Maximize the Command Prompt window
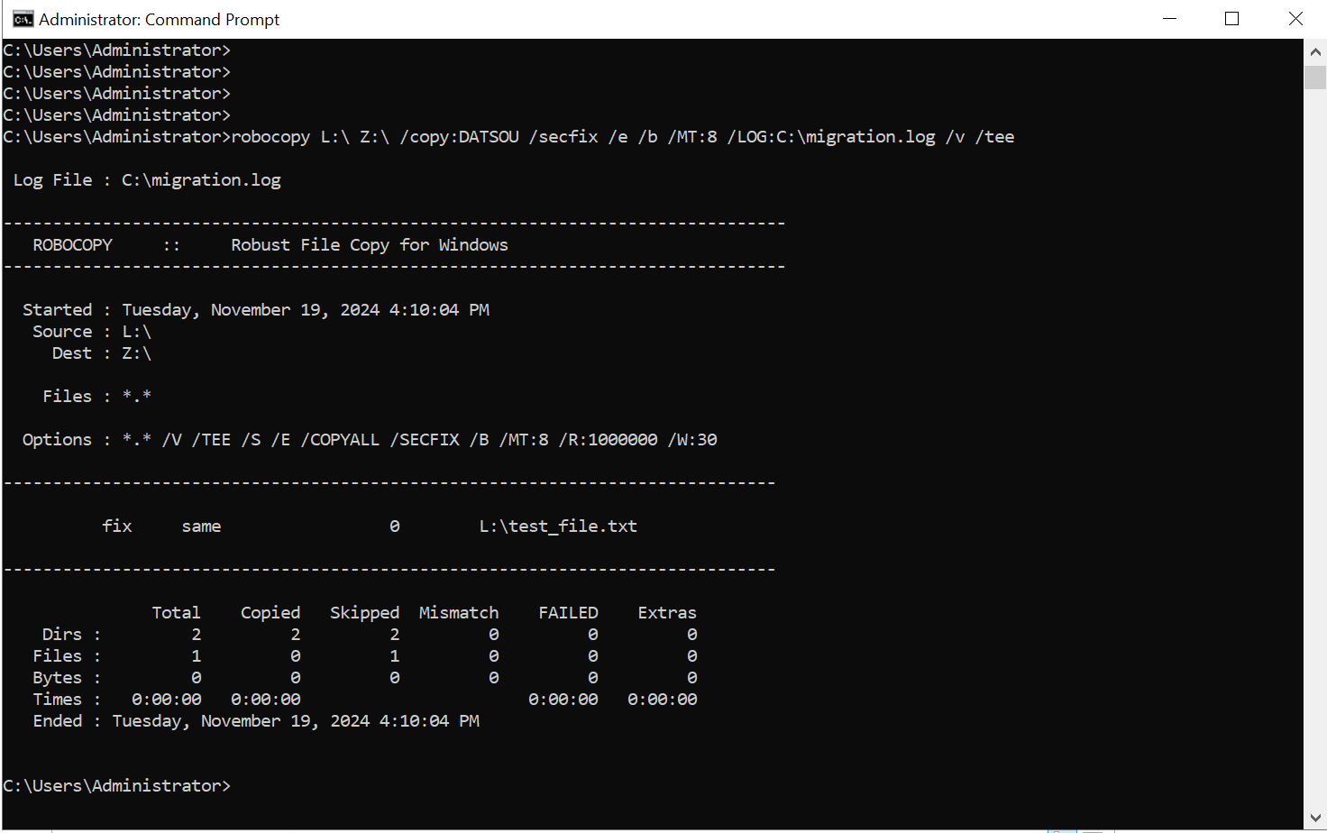This screenshot has height=833, width=1327. coord(1232,18)
